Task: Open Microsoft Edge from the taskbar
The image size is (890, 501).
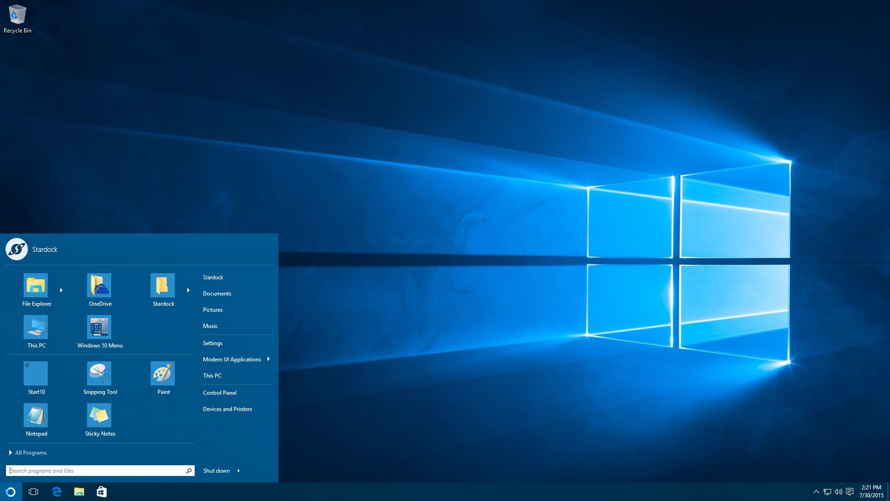Action: [x=57, y=492]
